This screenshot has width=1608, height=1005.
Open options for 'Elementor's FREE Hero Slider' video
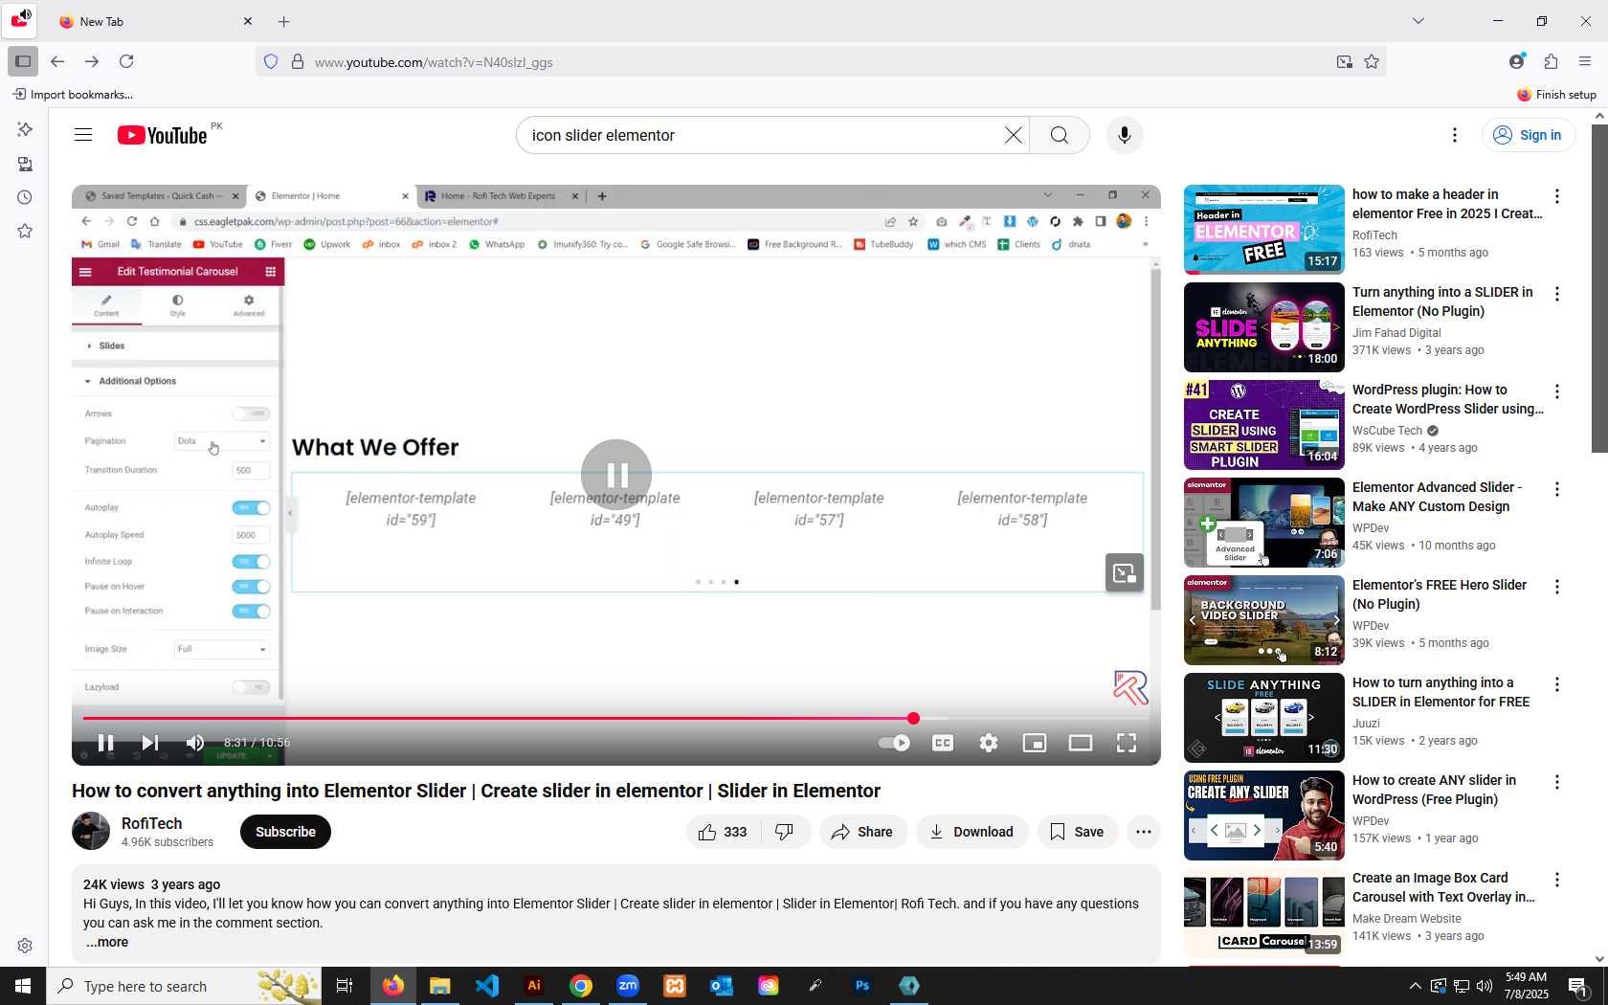(1557, 587)
